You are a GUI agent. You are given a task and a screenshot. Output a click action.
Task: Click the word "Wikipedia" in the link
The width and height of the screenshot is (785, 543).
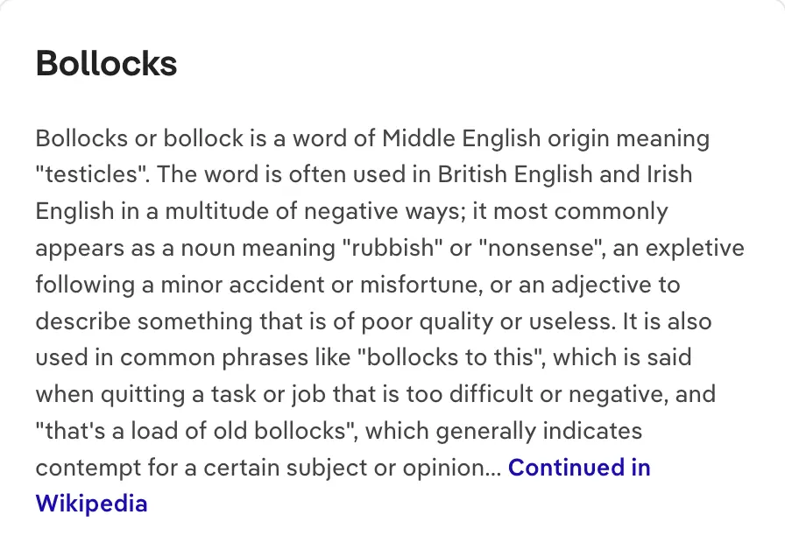point(91,504)
